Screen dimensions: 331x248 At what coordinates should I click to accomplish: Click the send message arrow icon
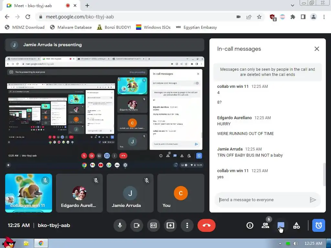click(x=313, y=200)
